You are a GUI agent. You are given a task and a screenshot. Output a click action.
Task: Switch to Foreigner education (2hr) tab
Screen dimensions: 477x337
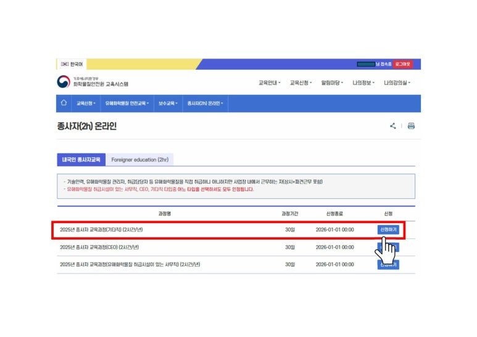tap(139, 160)
